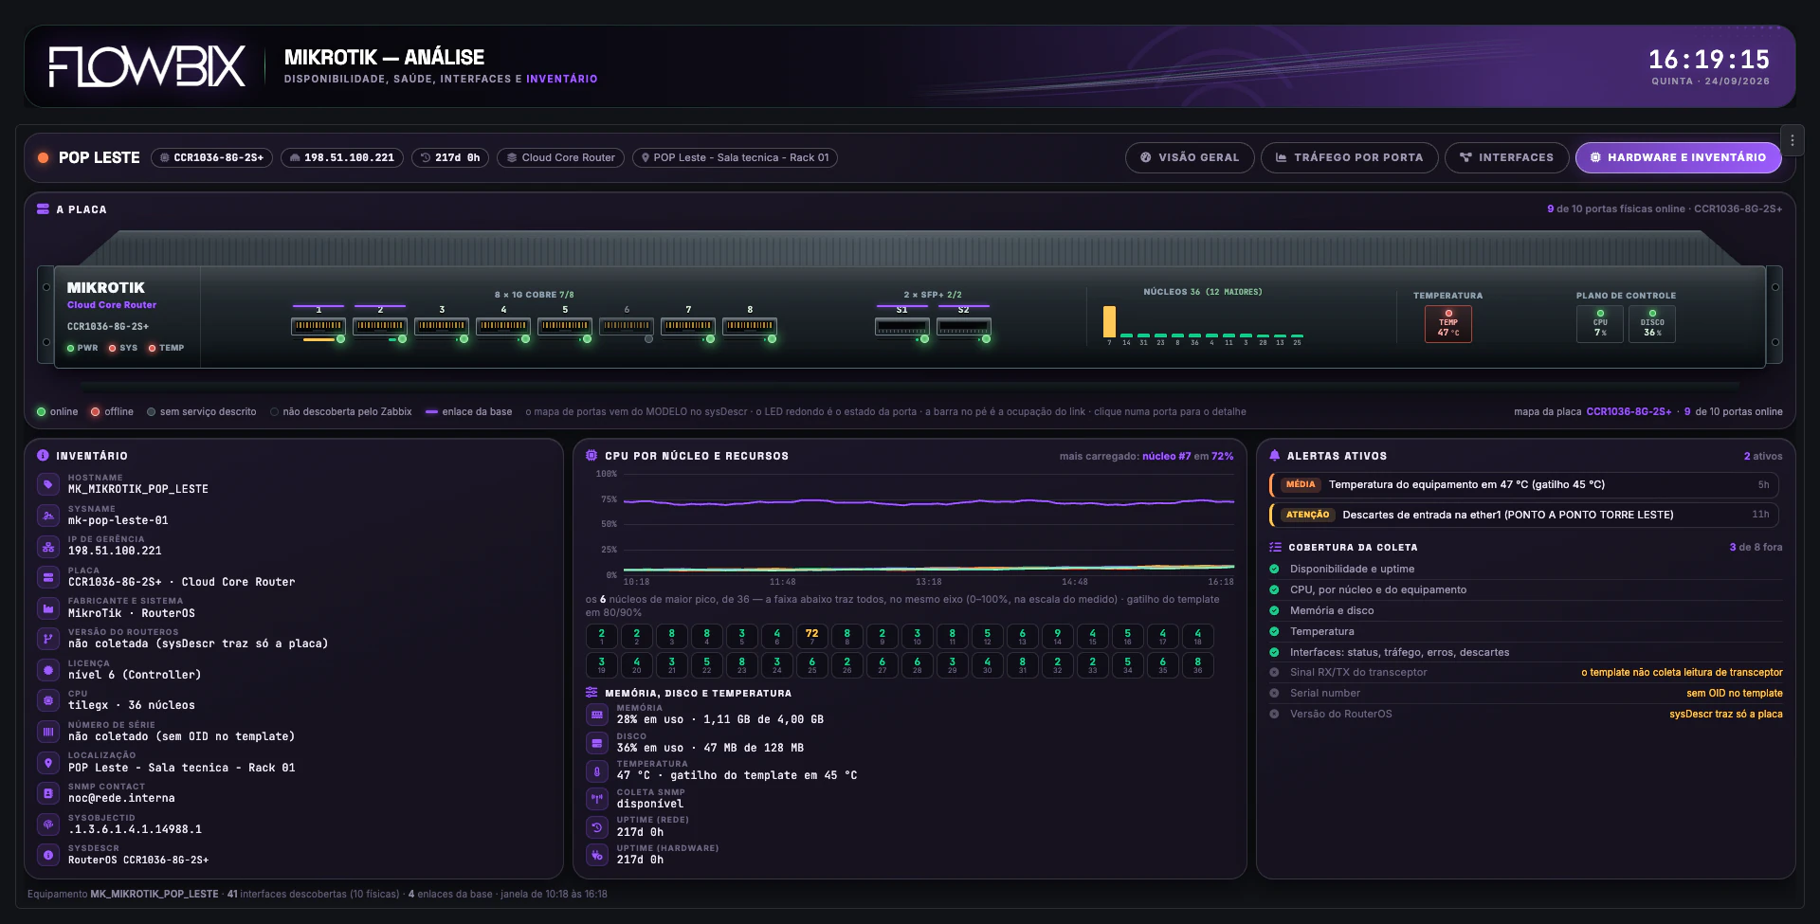
Task: Open the Interfaces tab
Action: pyautogui.click(x=1506, y=157)
